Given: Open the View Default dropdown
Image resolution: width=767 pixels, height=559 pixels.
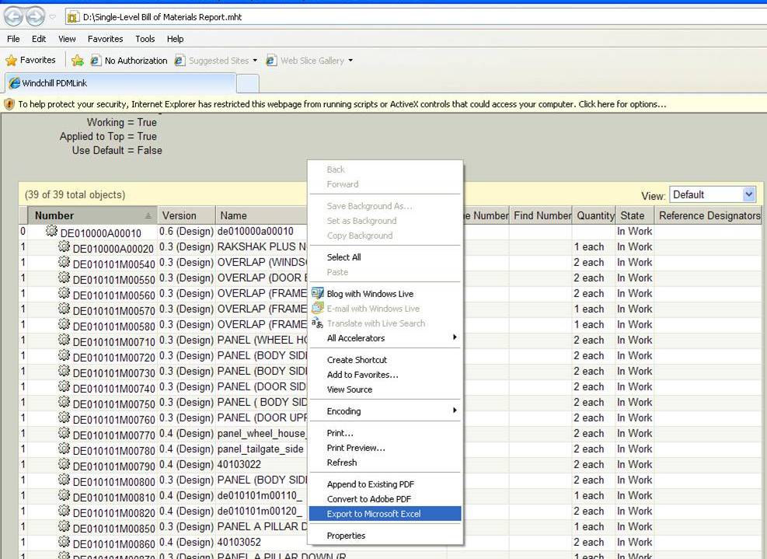Looking at the screenshot, I should pos(713,195).
